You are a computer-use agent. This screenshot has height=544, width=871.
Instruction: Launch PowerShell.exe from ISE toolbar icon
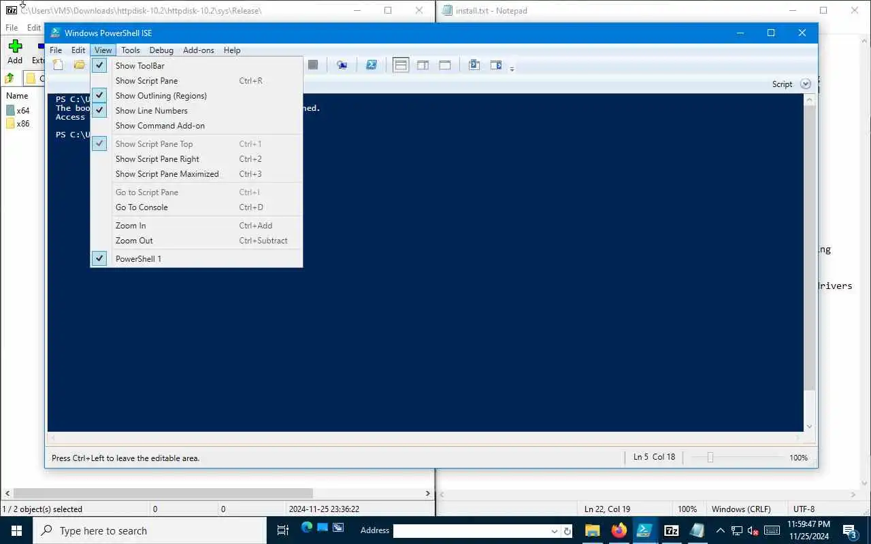click(372, 65)
